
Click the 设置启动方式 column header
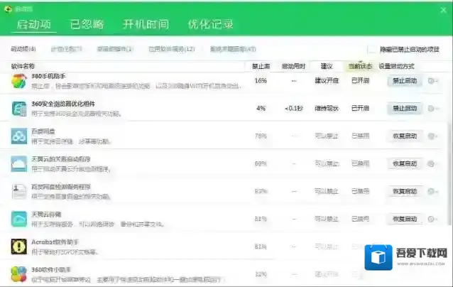tap(396, 66)
